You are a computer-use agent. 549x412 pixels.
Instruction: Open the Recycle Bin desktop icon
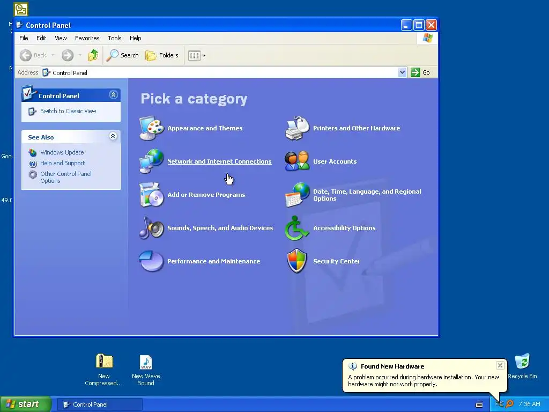click(x=522, y=361)
